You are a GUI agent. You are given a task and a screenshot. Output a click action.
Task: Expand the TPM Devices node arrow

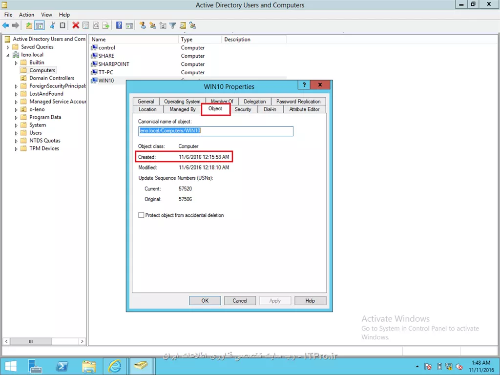(x=16, y=149)
